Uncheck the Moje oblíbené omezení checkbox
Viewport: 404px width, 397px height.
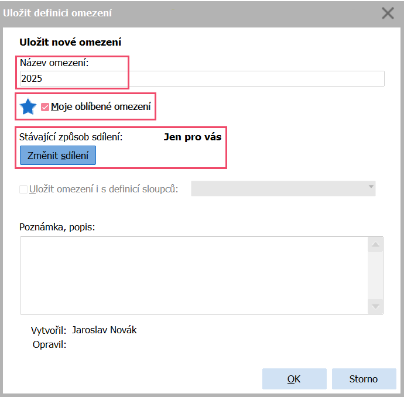(x=45, y=107)
